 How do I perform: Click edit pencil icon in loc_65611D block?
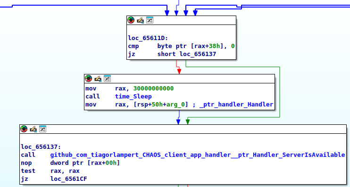click(141, 20)
